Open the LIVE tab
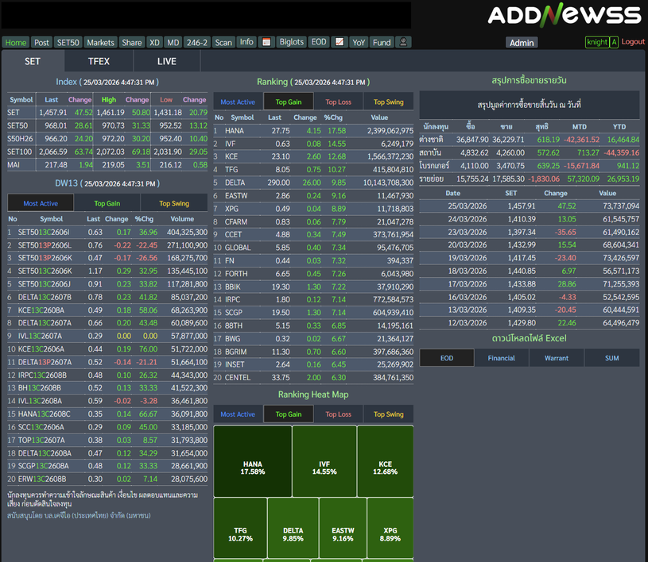 coord(167,61)
